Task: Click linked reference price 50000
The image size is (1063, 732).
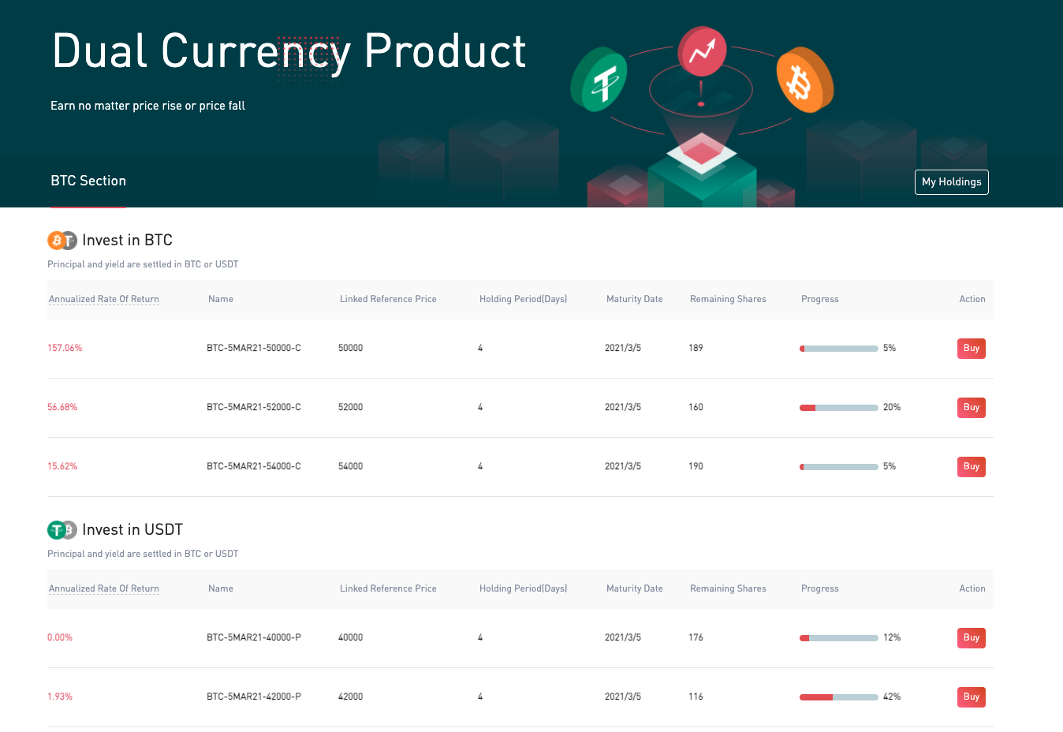Action: [351, 348]
